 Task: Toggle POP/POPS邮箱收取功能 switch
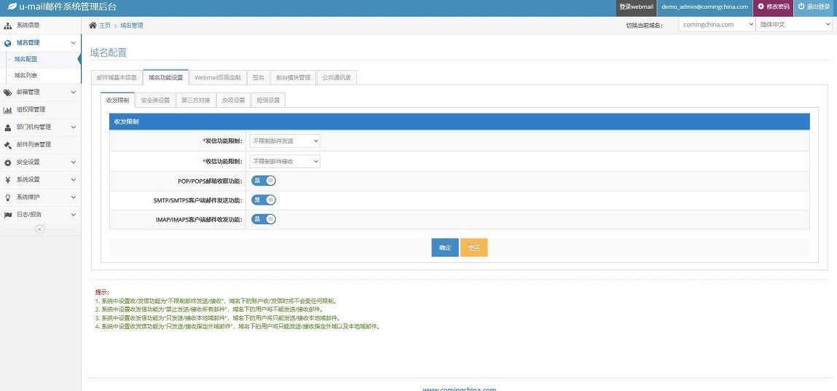coord(264,181)
